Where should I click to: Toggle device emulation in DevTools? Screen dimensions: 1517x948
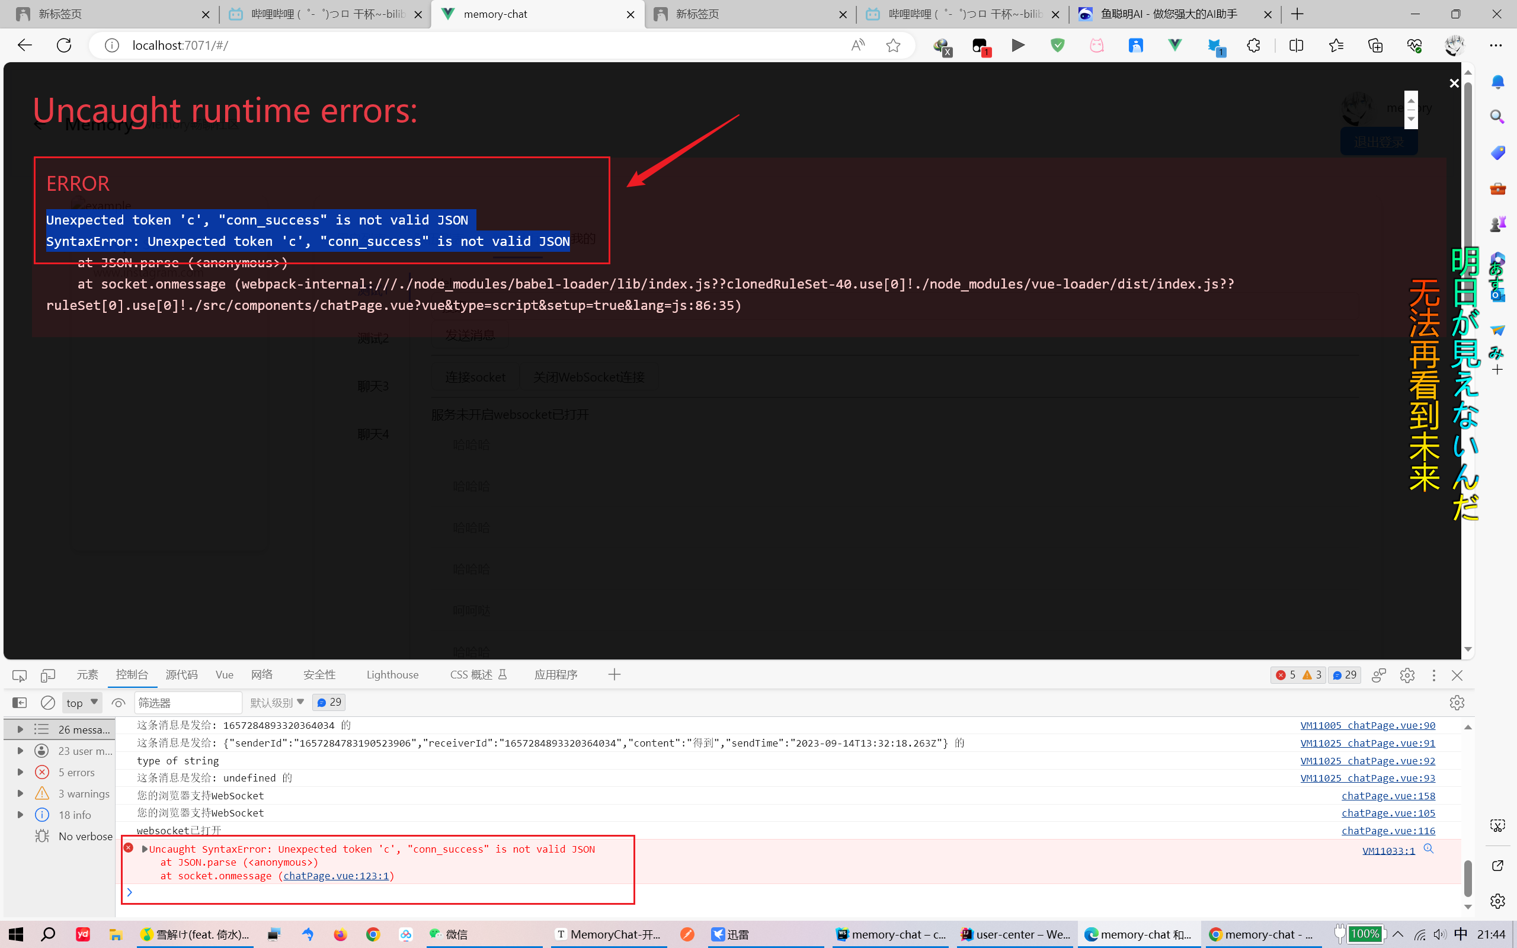pyautogui.click(x=47, y=675)
